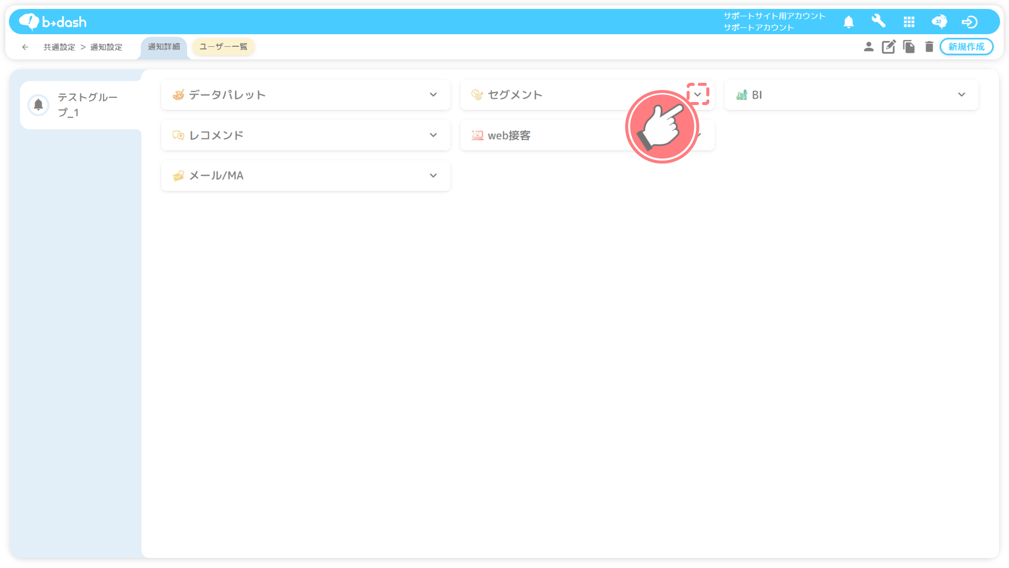Switch to the ユーザー一覧 tab
The image size is (1009, 568).
click(x=223, y=47)
